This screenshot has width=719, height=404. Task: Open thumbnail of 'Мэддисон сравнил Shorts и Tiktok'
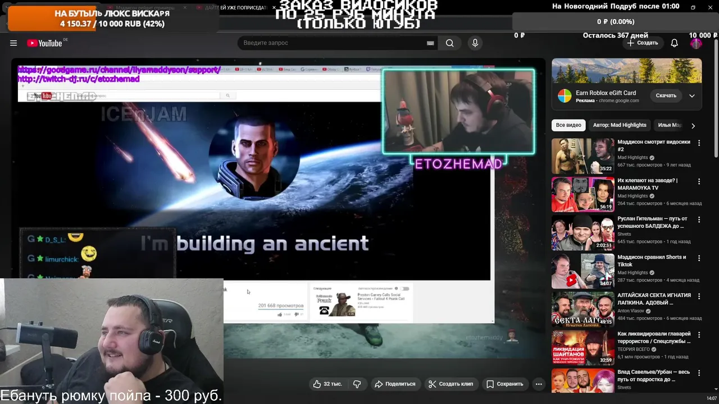pyautogui.click(x=583, y=271)
